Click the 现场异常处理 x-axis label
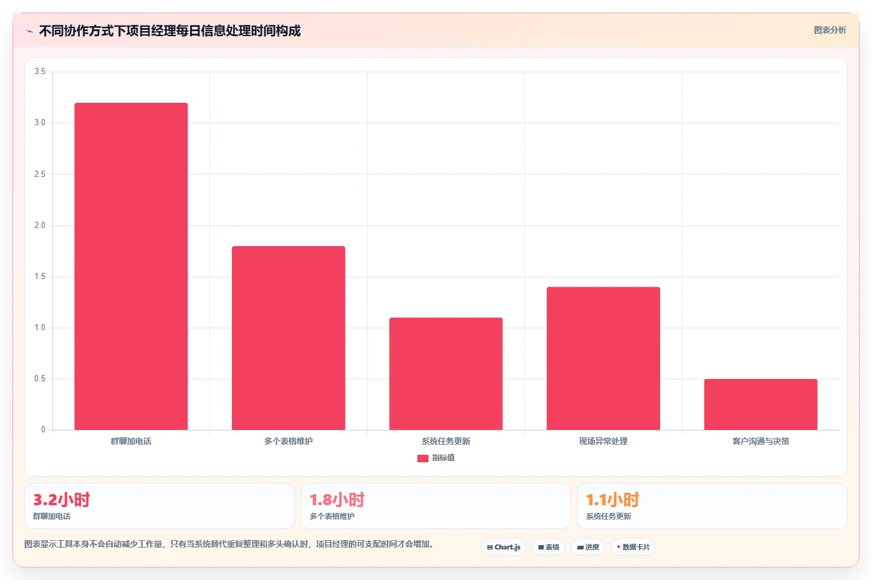872x580 pixels. click(x=603, y=441)
